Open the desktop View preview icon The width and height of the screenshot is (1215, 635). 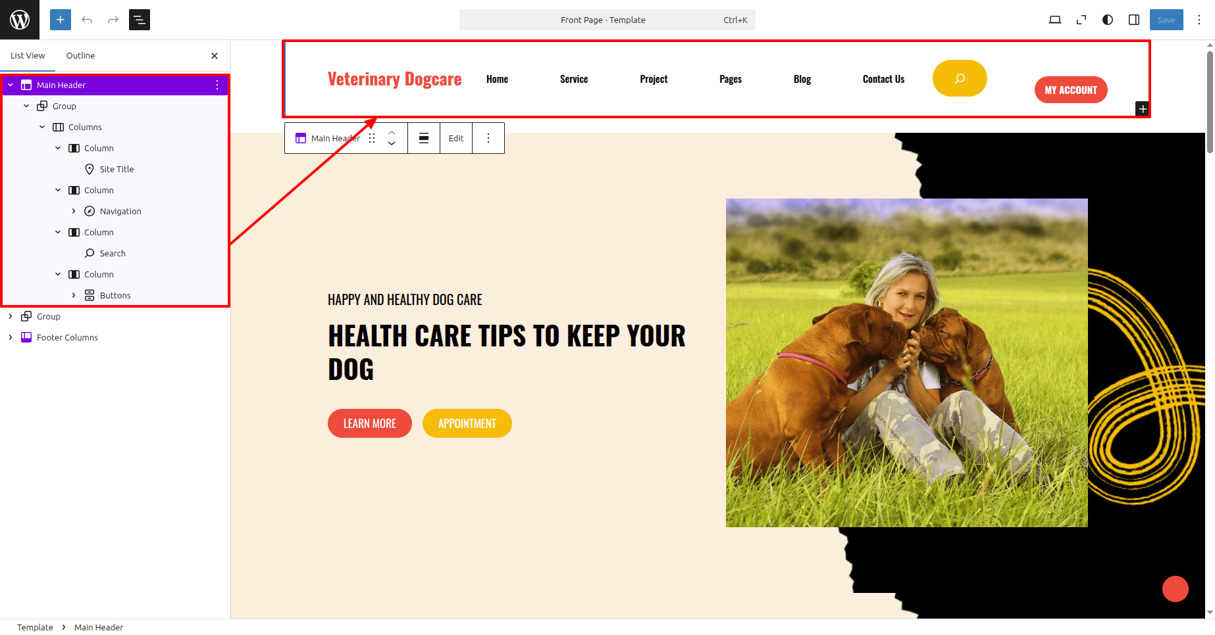tap(1055, 20)
